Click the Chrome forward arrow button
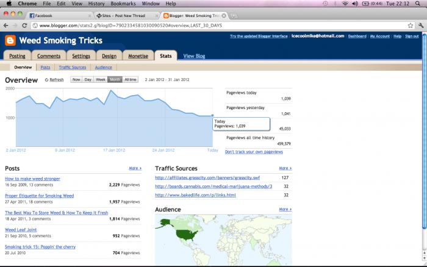427x267 pixels. [15, 26]
